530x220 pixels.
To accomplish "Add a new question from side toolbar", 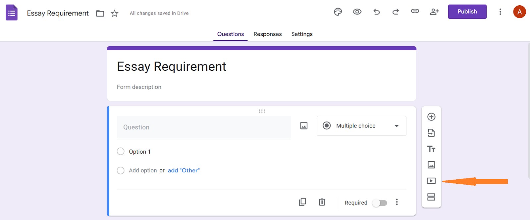I will 431,117.
